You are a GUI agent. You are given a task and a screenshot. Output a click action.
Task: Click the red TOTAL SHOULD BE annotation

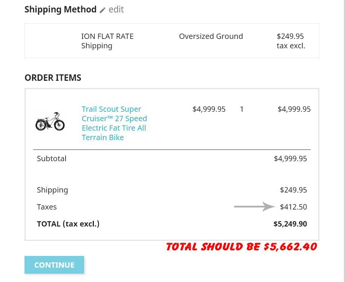click(x=241, y=247)
